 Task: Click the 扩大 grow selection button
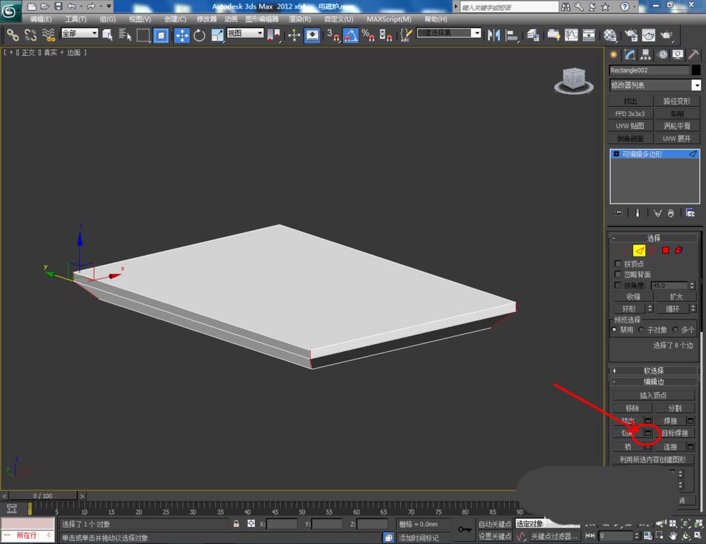click(676, 297)
